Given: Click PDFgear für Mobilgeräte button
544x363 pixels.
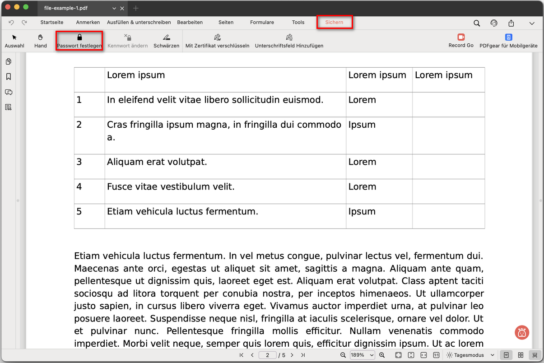Looking at the screenshot, I should click(508, 40).
